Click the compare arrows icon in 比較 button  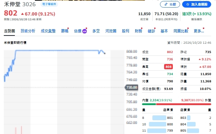tap(166, 4)
